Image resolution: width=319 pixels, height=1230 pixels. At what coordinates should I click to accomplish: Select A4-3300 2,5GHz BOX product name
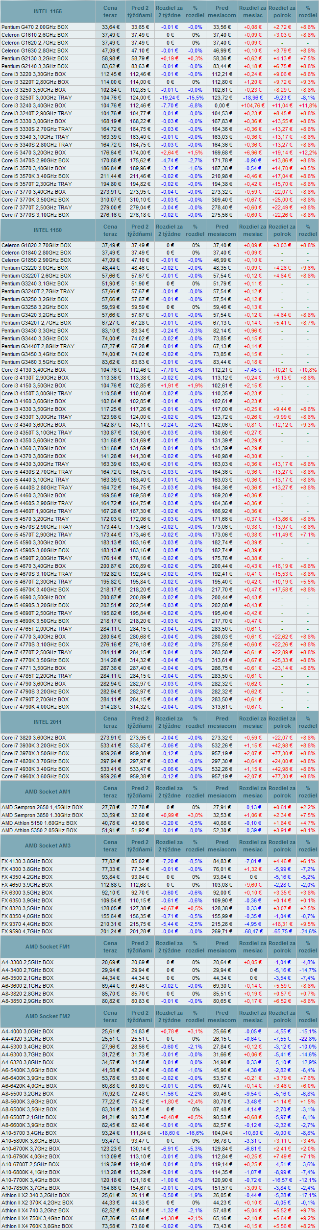[x=27, y=962]
